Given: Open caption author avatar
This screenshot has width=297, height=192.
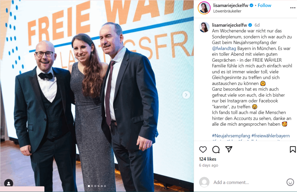Looking at the screenshot, I should 204,27.
